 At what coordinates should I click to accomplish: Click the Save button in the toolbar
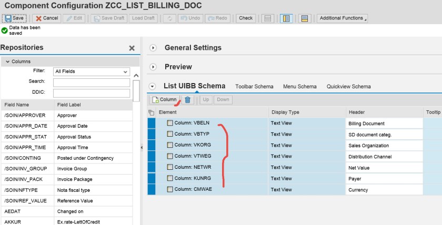pos(14,18)
